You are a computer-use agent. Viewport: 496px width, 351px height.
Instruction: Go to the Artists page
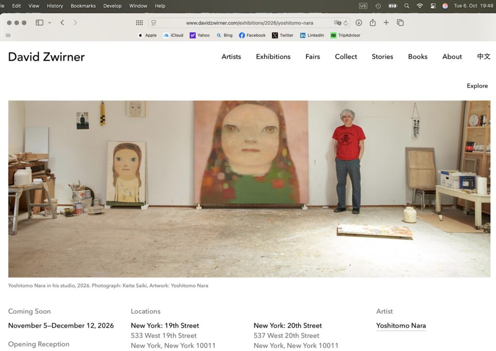[231, 57]
